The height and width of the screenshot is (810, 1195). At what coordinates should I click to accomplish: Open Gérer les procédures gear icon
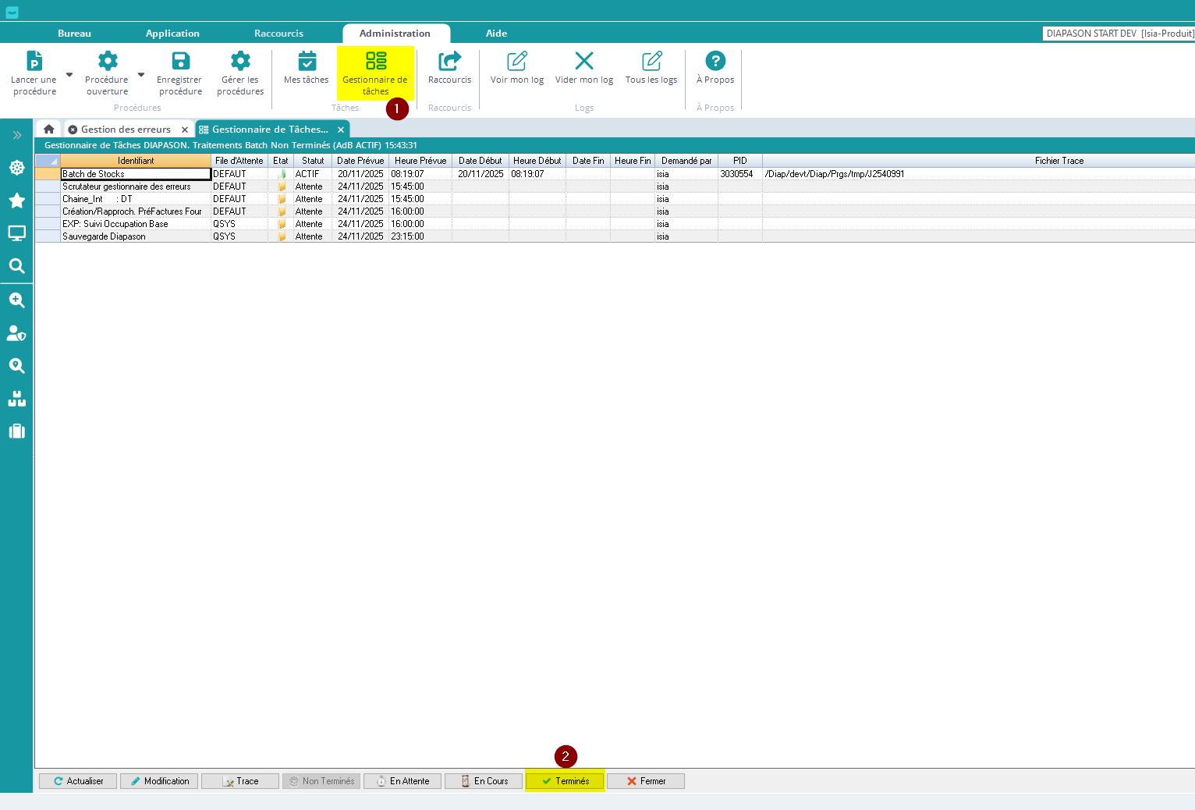click(240, 61)
